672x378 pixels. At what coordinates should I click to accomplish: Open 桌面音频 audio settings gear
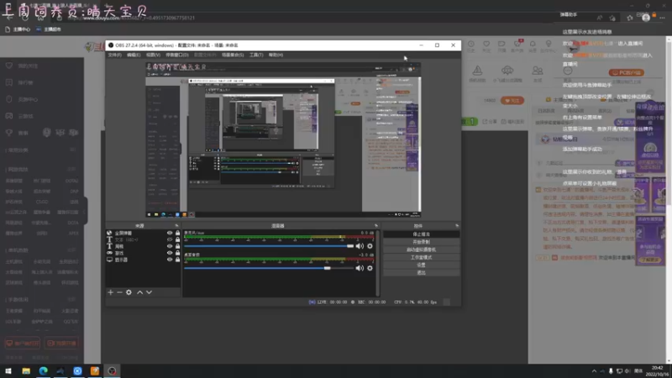coord(370,268)
